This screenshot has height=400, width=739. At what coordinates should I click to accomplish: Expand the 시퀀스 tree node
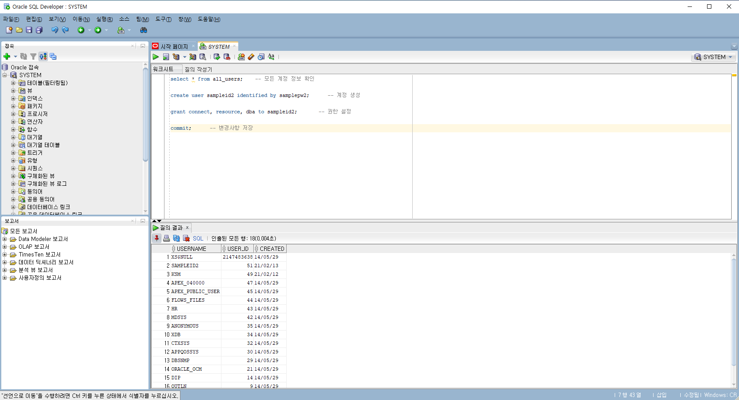pos(13,169)
